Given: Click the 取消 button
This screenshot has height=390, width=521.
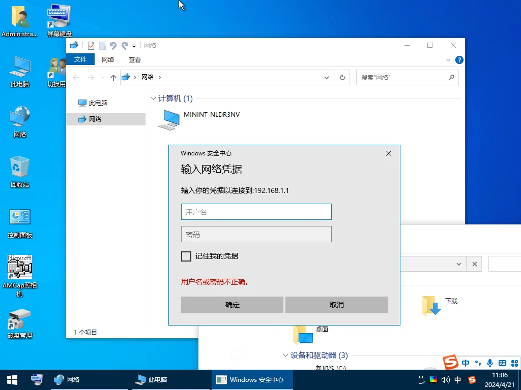Looking at the screenshot, I should [x=337, y=305].
